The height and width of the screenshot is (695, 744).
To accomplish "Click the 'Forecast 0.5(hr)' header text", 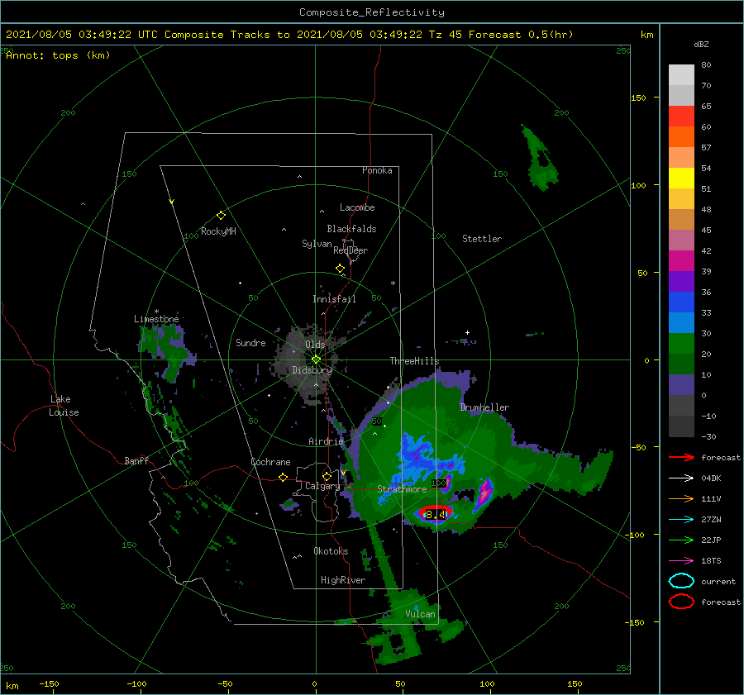I will (521, 35).
